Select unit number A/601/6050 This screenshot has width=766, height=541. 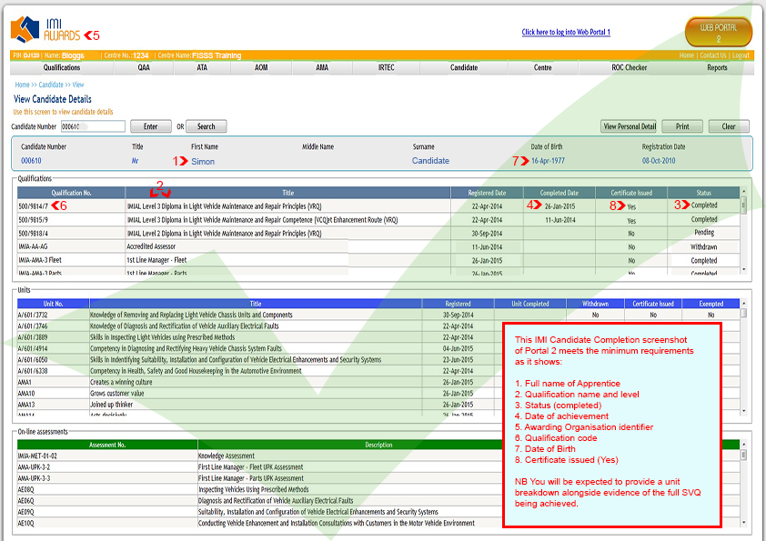pos(33,360)
